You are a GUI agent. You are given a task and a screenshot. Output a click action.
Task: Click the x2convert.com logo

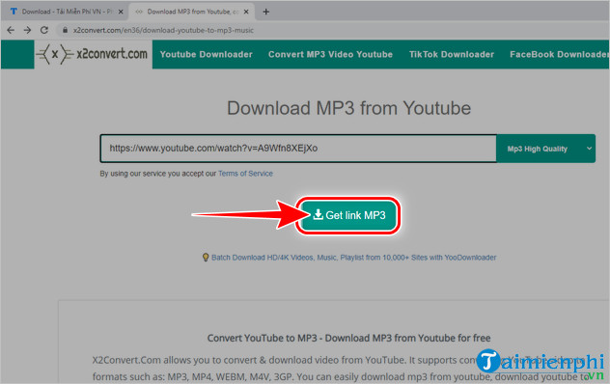point(93,54)
